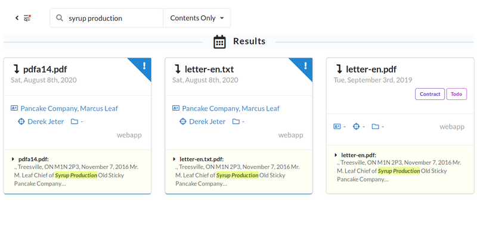Open the letter-en.pdf document title
477x238 pixels.
(x=371, y=69)
